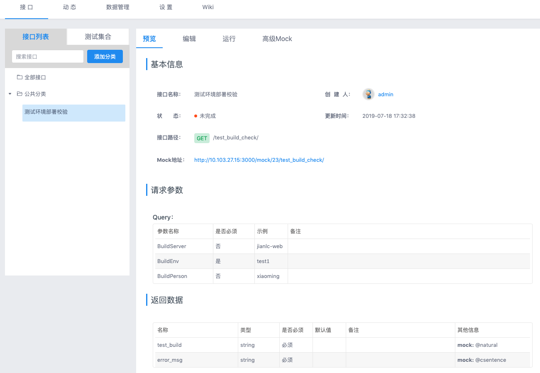The height and width of the screenshot is (373, 540).
Task: Open the 编辑 tab
Action: point(189,39)
